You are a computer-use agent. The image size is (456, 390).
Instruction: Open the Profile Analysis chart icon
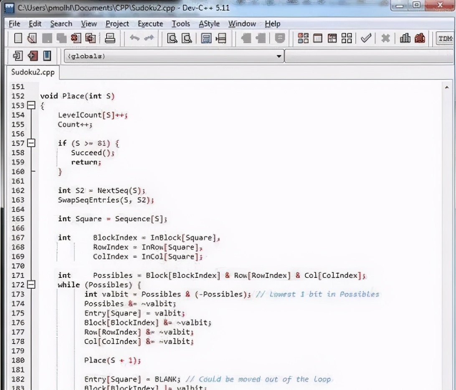(x=405, y=39)
